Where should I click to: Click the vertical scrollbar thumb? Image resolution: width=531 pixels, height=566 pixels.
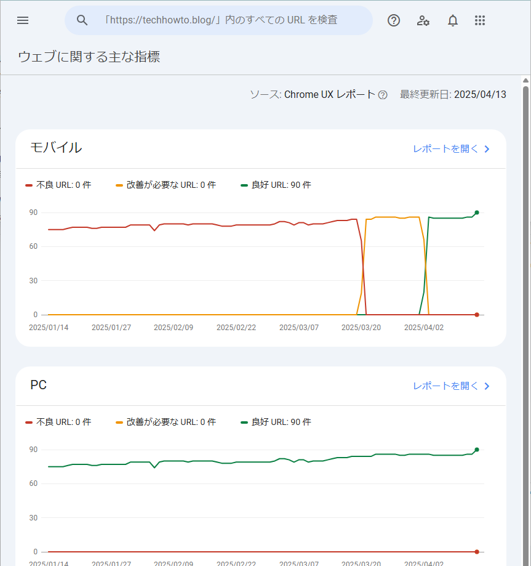point(525,325)
